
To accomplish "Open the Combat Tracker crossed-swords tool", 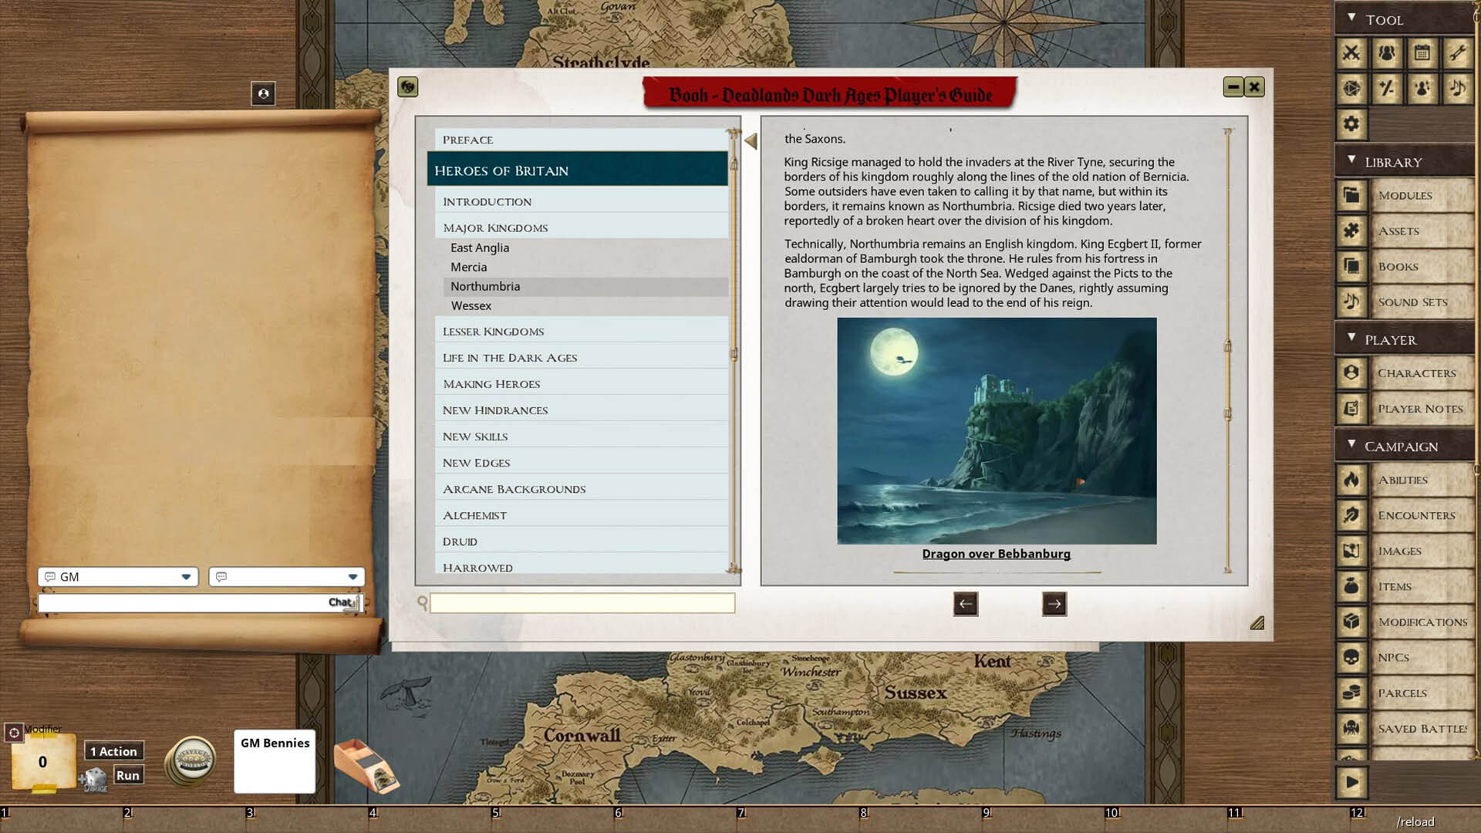I will click(1351, 53).
